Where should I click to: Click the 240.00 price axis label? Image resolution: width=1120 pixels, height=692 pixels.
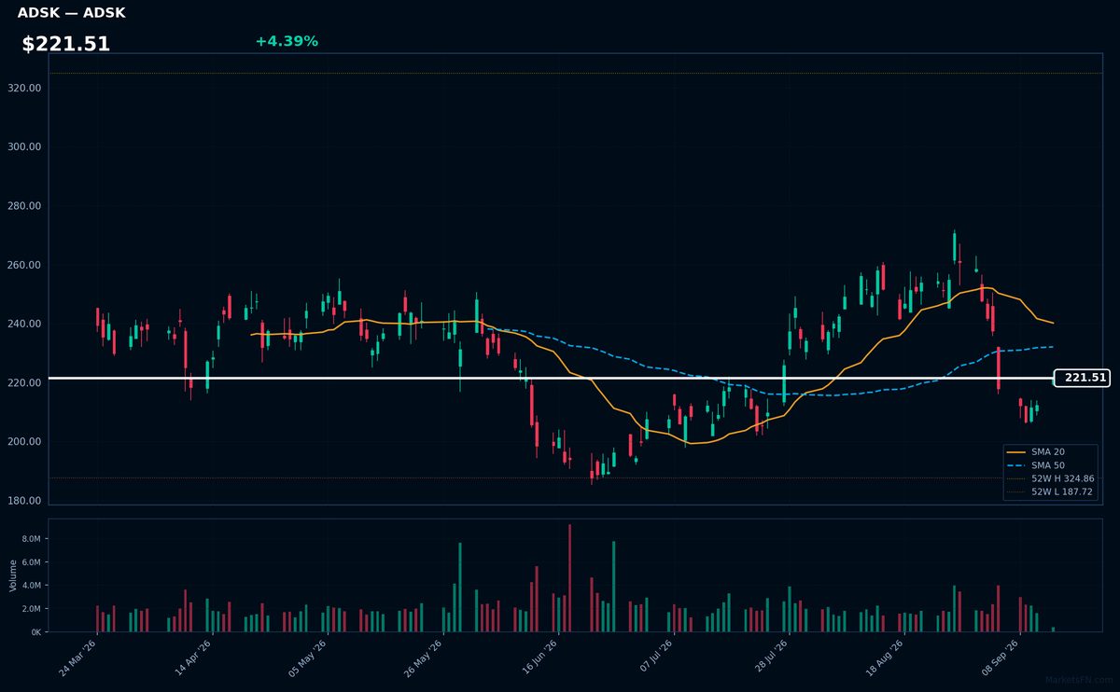point(24,324)
